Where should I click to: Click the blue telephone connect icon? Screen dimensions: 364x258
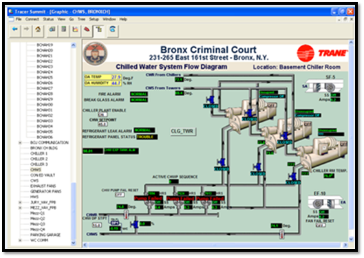click(113, 30)
